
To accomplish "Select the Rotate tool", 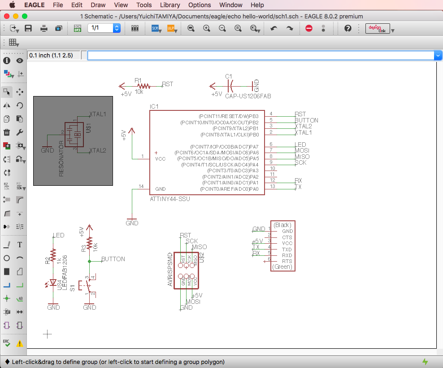I will [x=19, y=105].
